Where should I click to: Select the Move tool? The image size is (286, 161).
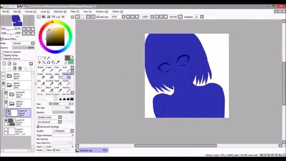pos(39,63)
